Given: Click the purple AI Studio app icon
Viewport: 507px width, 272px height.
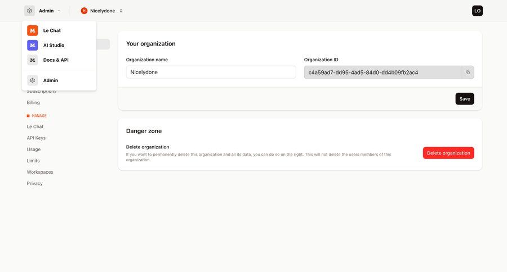Looking at the screenshot, I should [32, 45].
